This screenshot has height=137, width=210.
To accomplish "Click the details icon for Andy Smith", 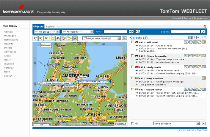I will pos(204,67).
